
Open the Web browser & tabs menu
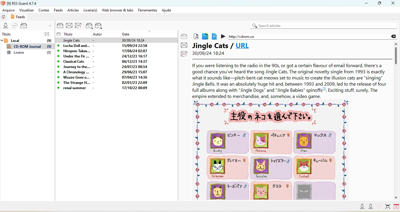click(118, 10)
